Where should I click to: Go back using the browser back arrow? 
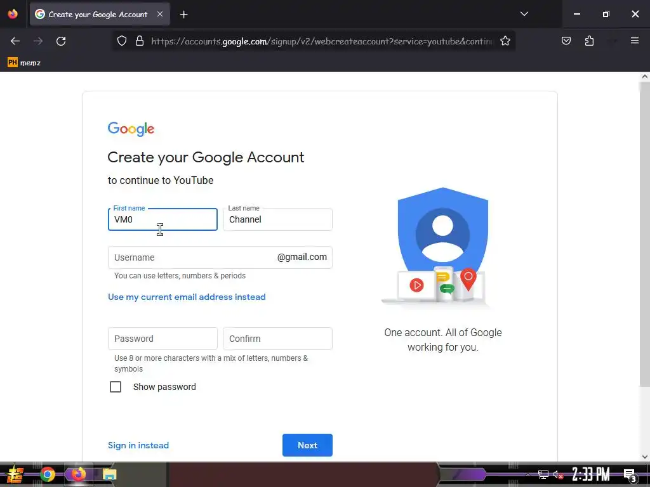[x=15, y=41]
